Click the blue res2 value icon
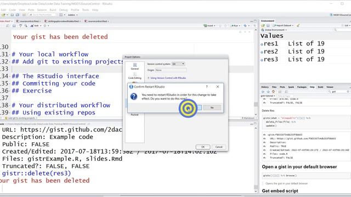The height and width of the screenshot is (197, 351). (262, 52)
